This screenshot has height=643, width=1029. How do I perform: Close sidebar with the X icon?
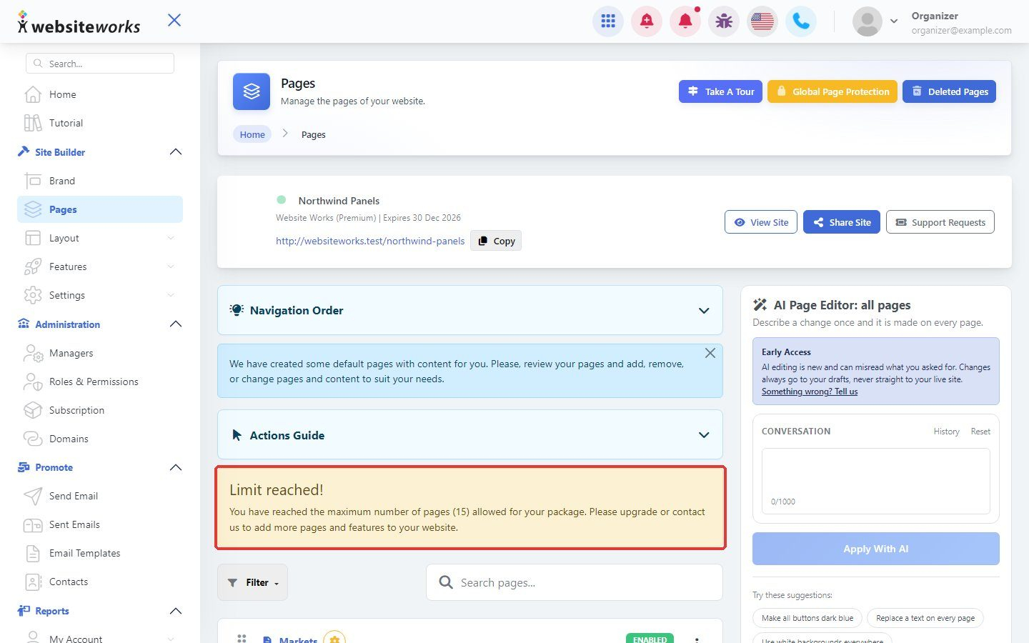tap(174, 20)
